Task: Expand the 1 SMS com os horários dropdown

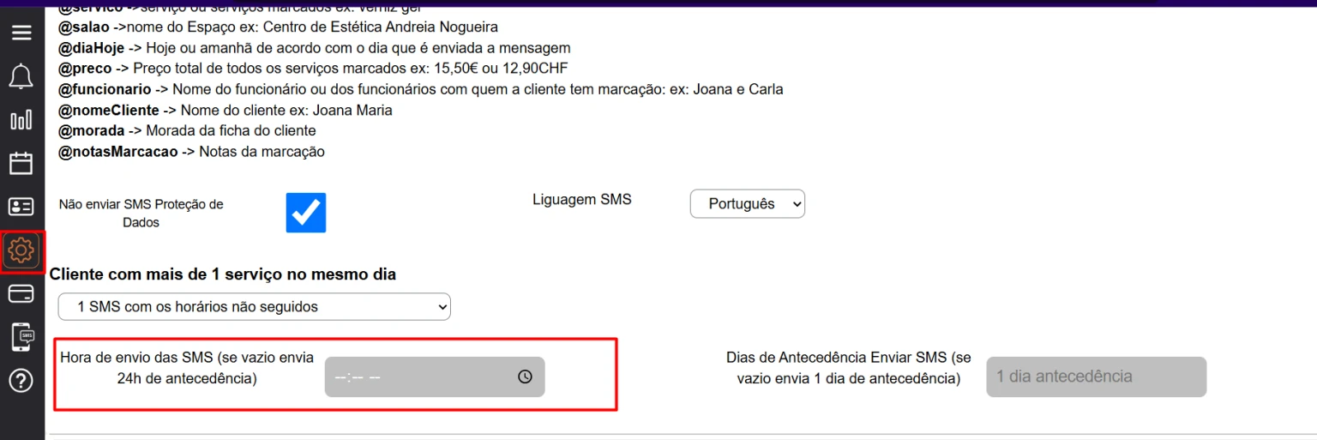Action: click(x=254, y=306)
